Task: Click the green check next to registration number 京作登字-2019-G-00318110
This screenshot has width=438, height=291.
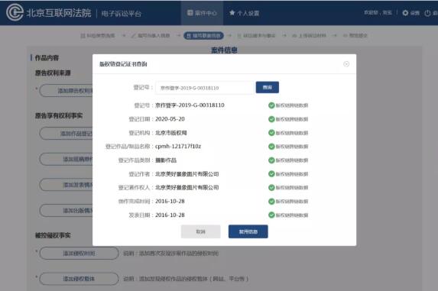Action: pyautogui.click(x=271, y=105)
